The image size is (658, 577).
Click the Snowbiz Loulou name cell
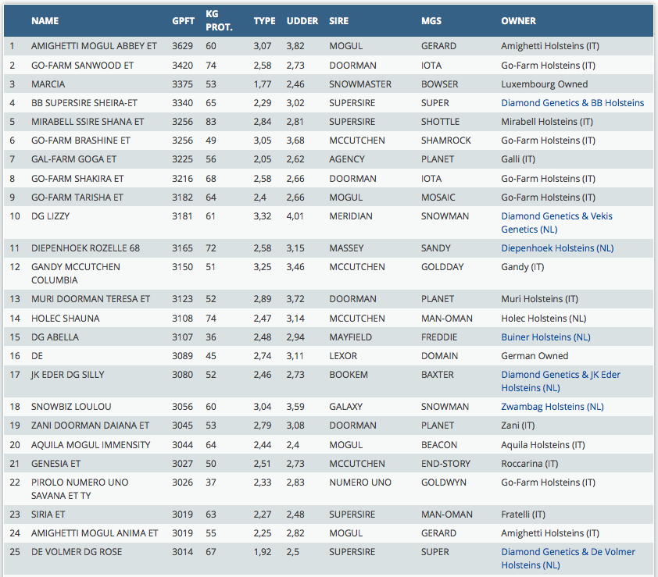click(71, 407)
